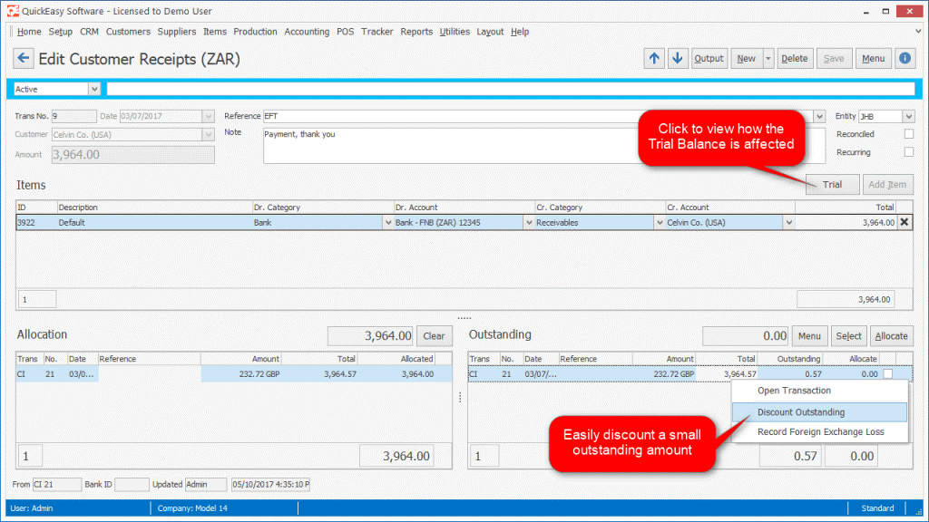Image resolution: width=929 pixels, height=522 pixels.
Task: Click into the Note text area
Action: pyautogui.click(x=544, y=146)
